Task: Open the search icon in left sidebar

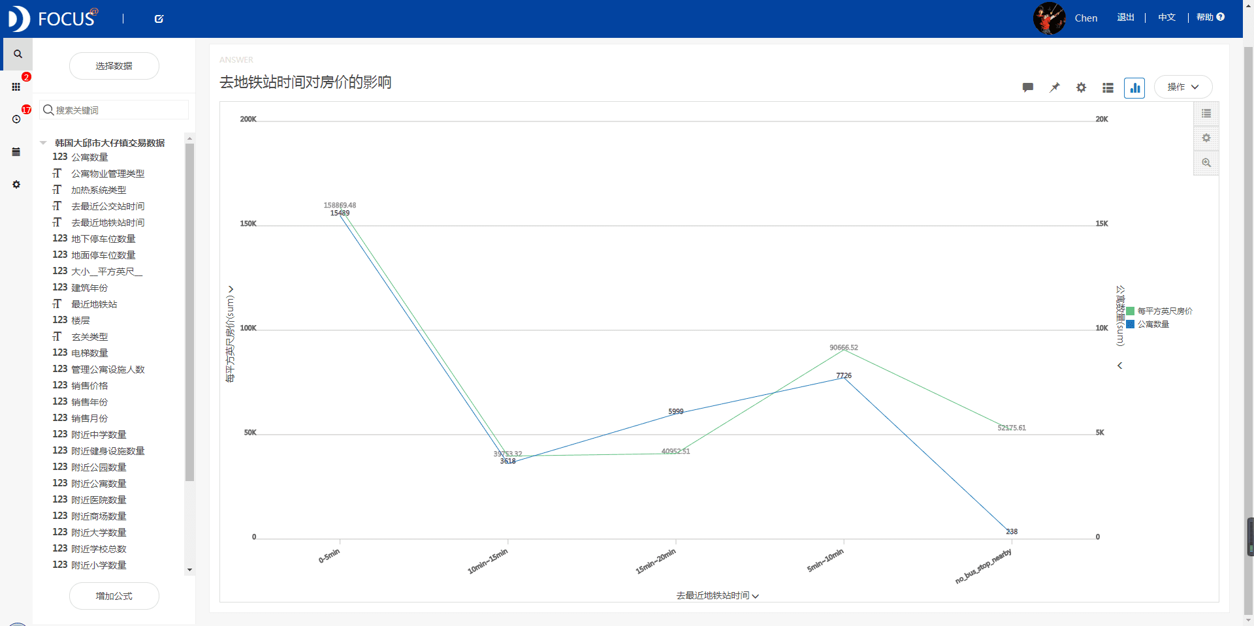Action: click(x=18, y=54)
